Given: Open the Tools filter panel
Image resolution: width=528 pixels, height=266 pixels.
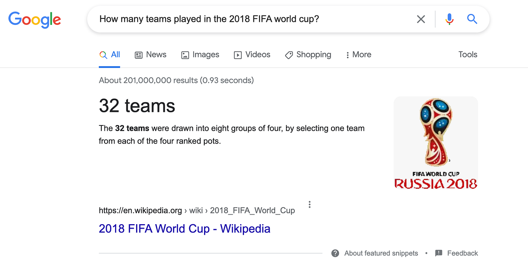Looking at the screenshot, I should (x=468, y=55).
